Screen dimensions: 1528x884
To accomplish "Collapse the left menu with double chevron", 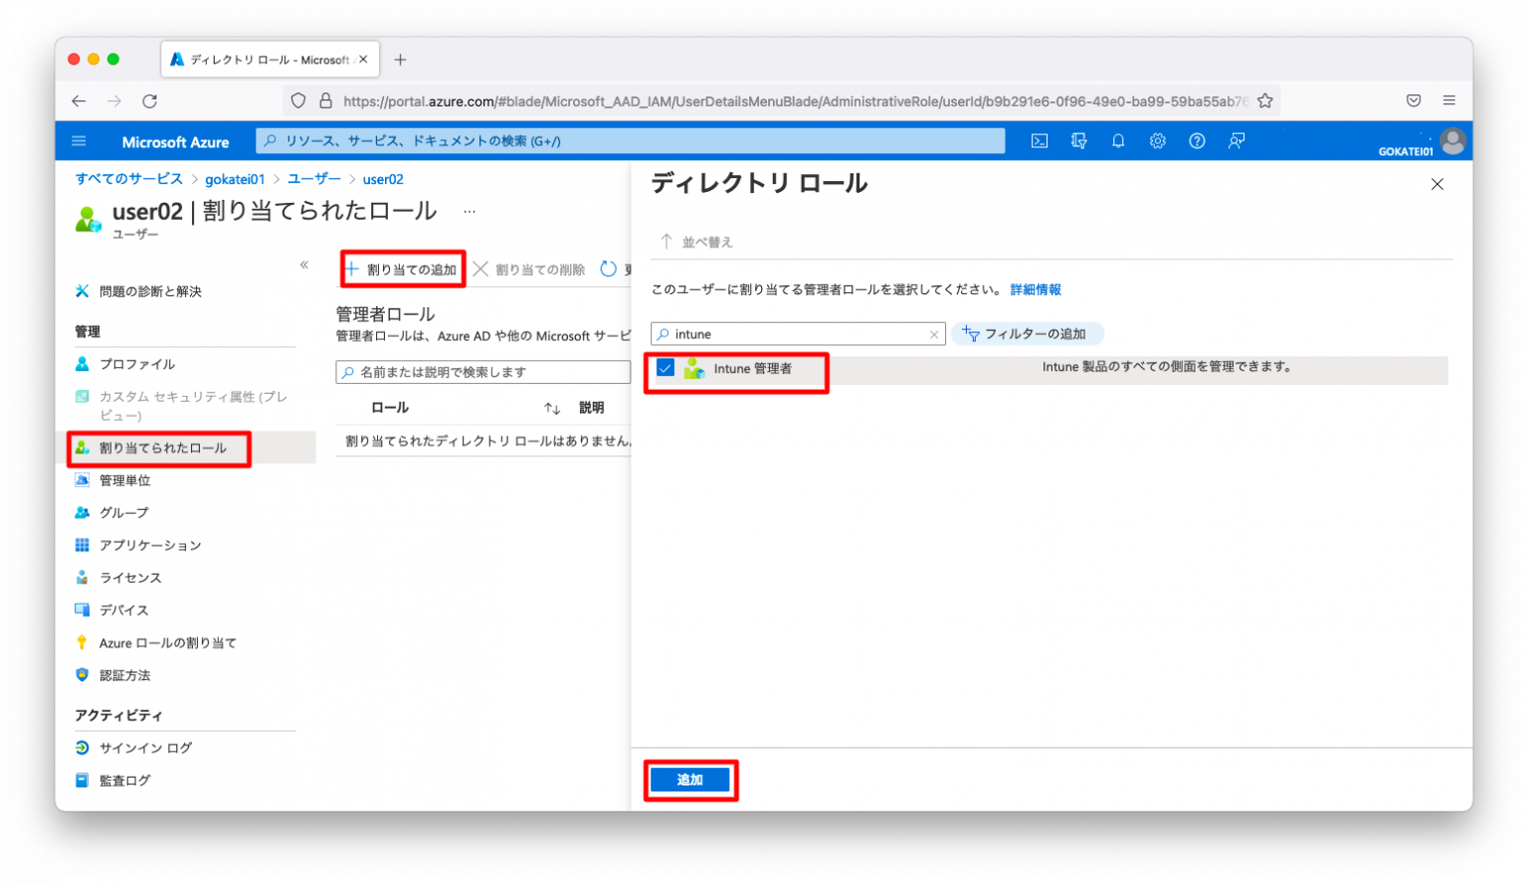I will tap(304, 265).
